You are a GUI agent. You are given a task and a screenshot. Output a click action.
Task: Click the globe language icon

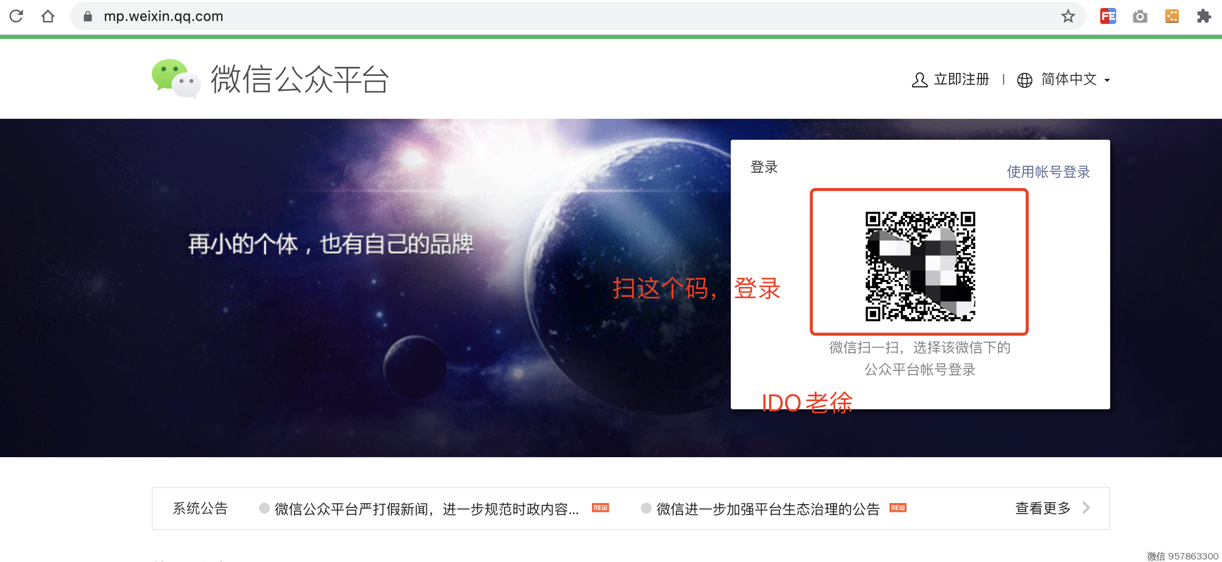click(x=1024, y=80)
